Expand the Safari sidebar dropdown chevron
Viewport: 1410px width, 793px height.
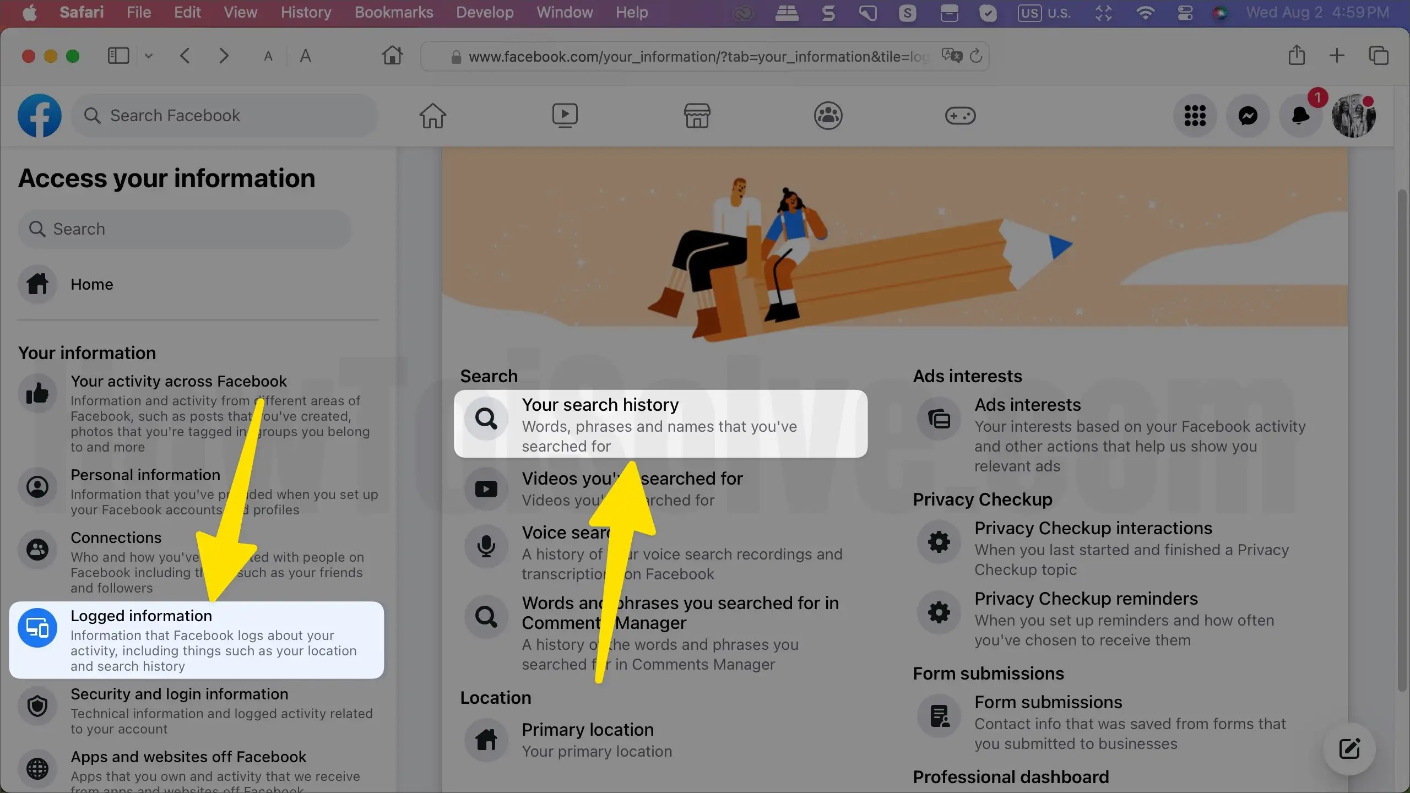(x=149, y=56)
